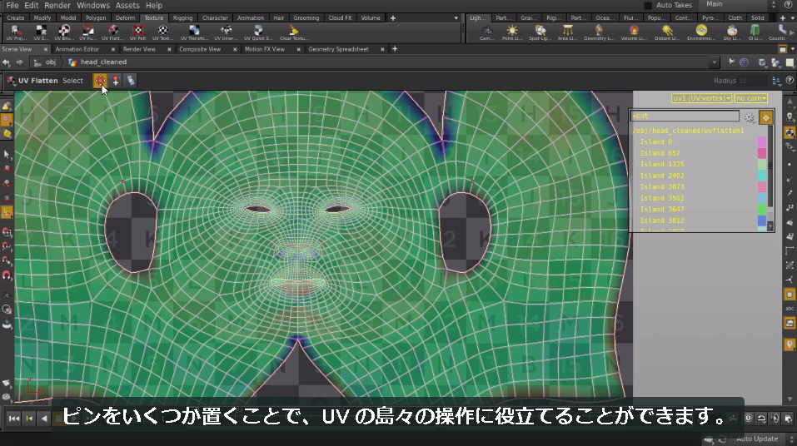The width and height of the screenshot is (797, 446).
Task: Add a Caustic Light from the shelf
Action: pos(777,32)
